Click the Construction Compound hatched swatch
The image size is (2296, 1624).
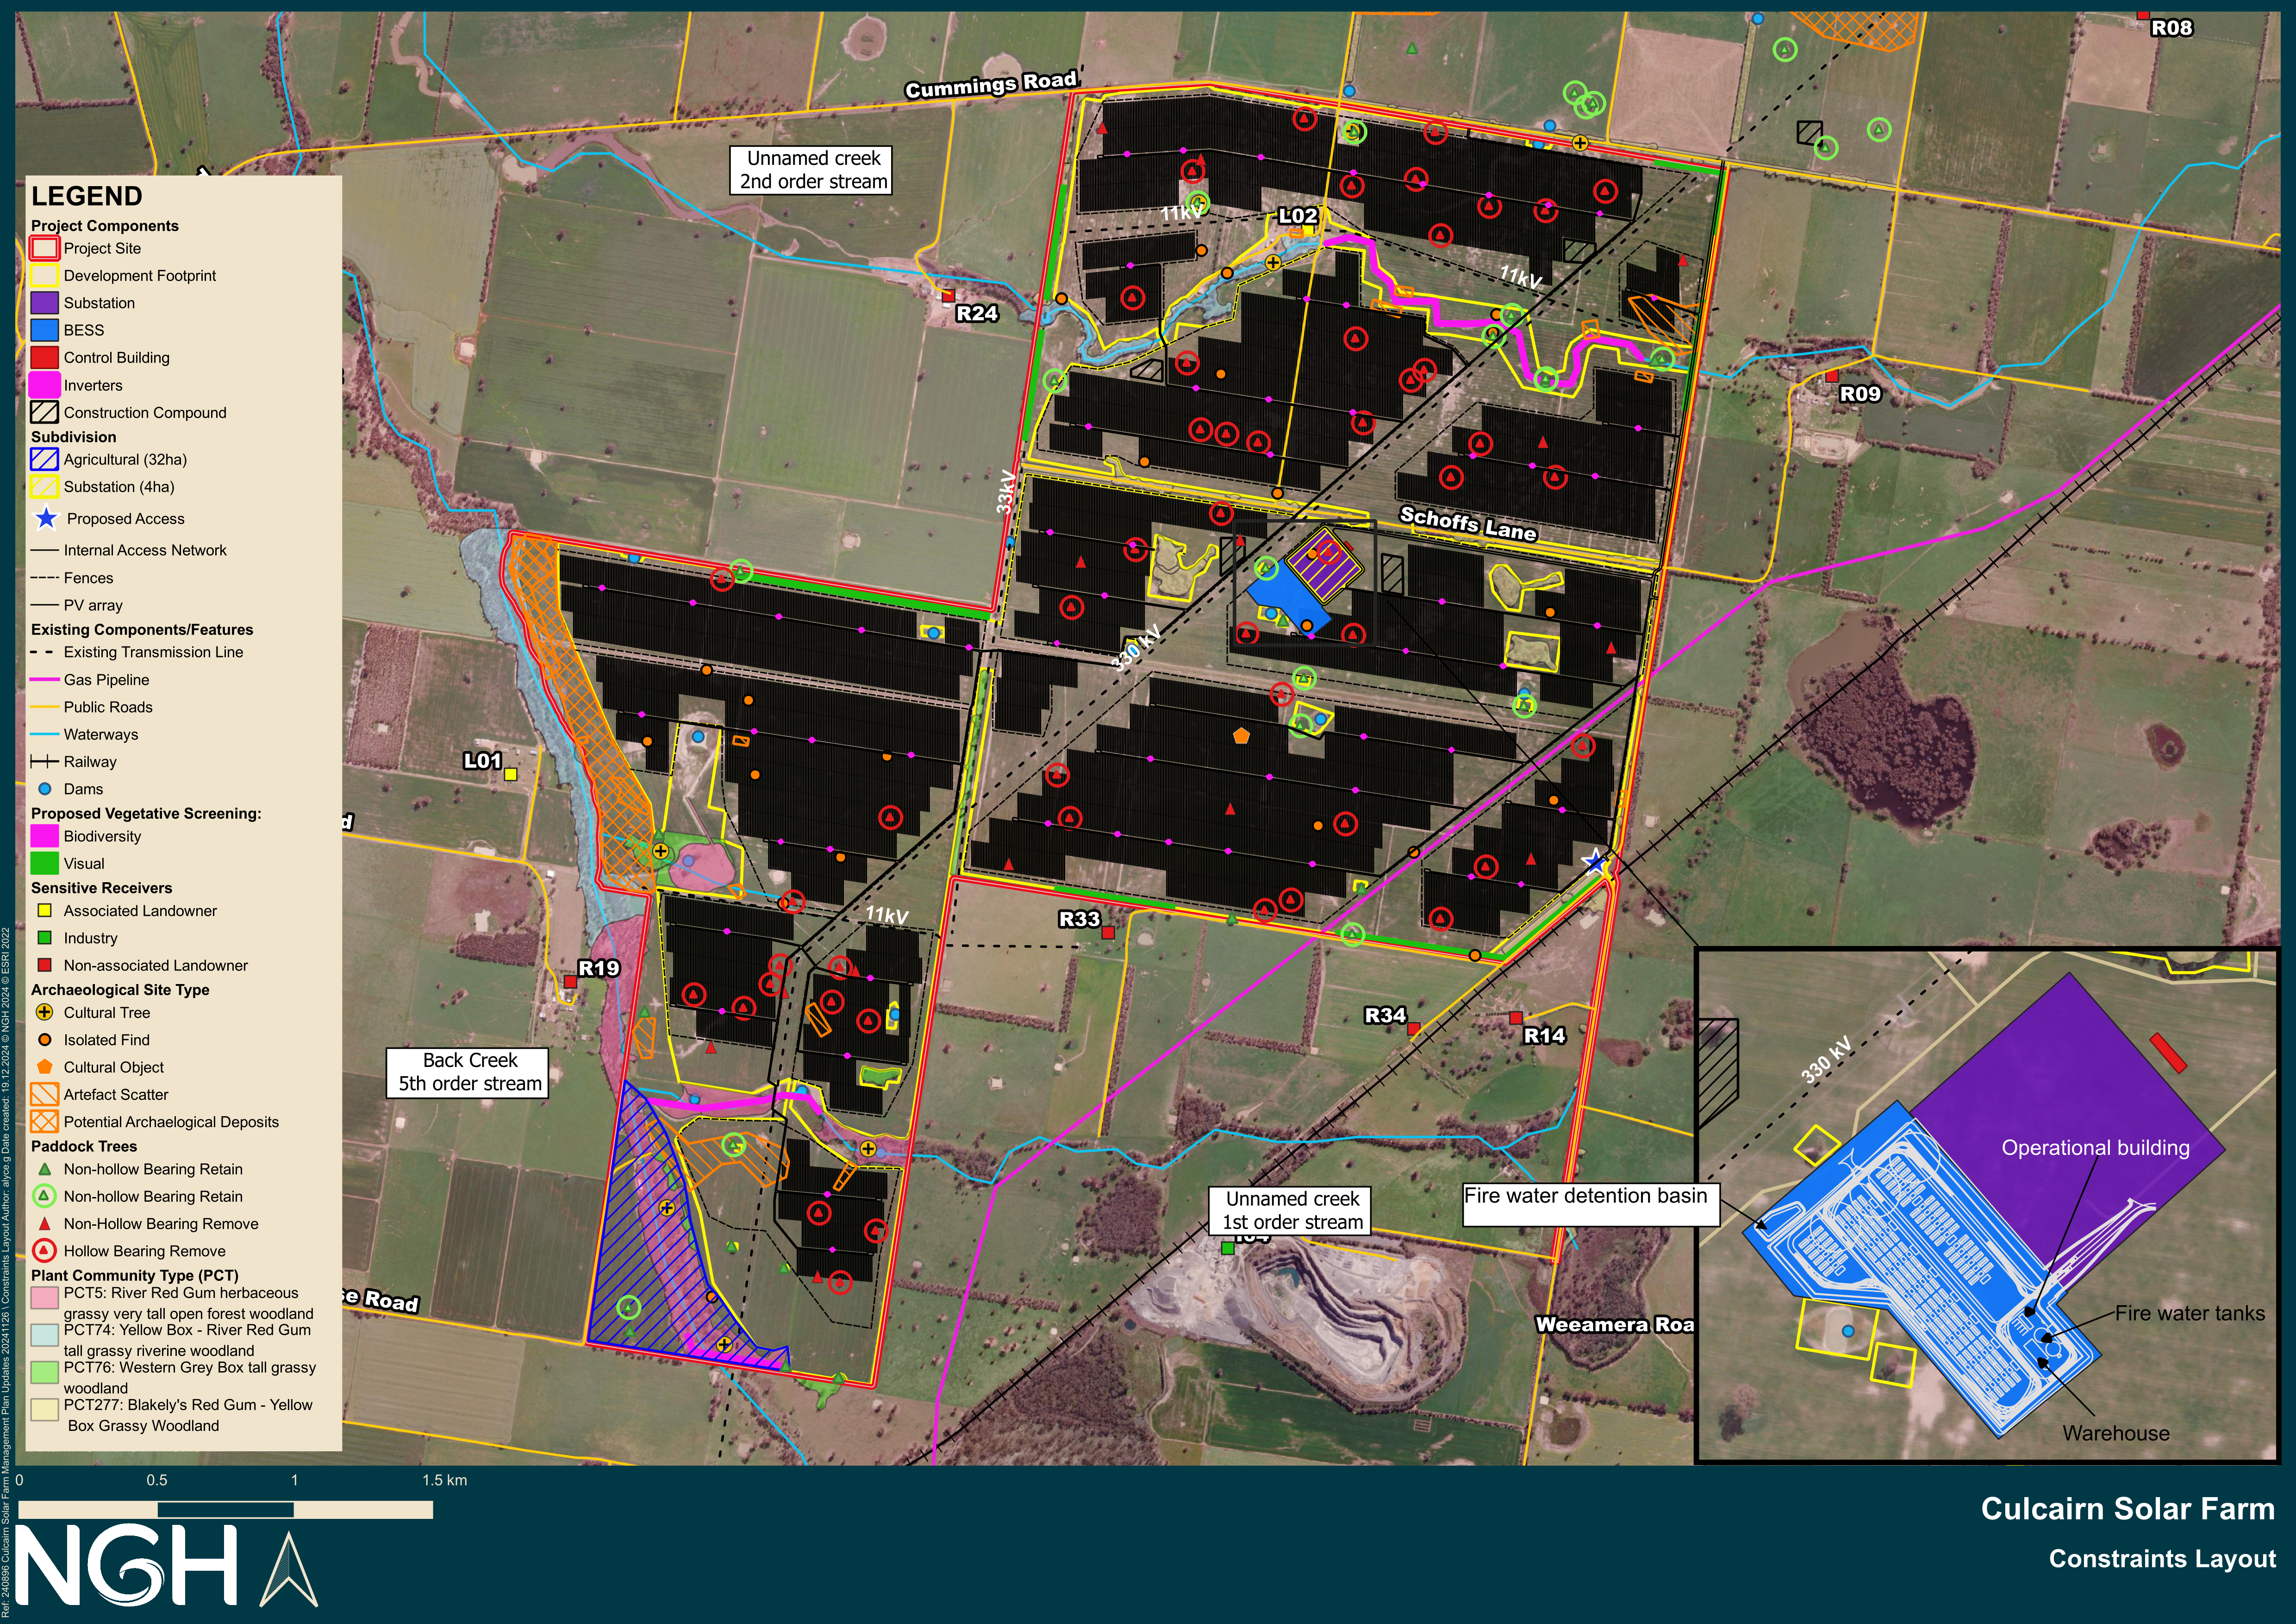[x=44, y=412]
